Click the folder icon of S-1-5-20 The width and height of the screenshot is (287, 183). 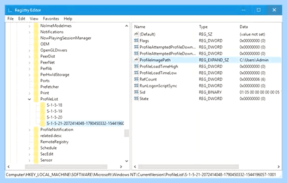click(43, 117)
